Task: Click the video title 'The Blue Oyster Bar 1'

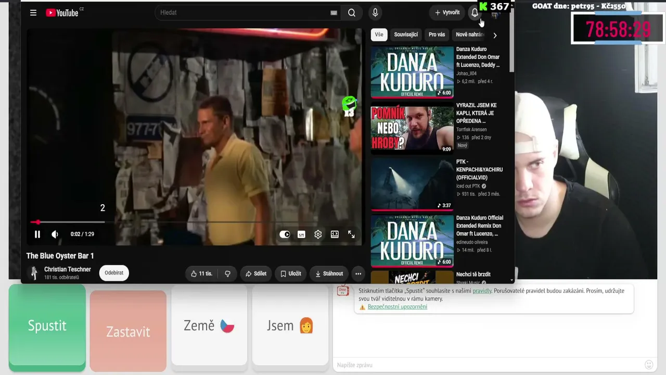Action: point(60,256)
